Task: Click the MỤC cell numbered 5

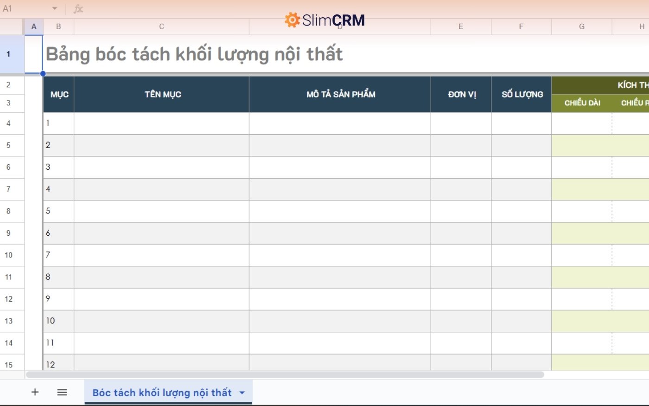Action: 59,211
